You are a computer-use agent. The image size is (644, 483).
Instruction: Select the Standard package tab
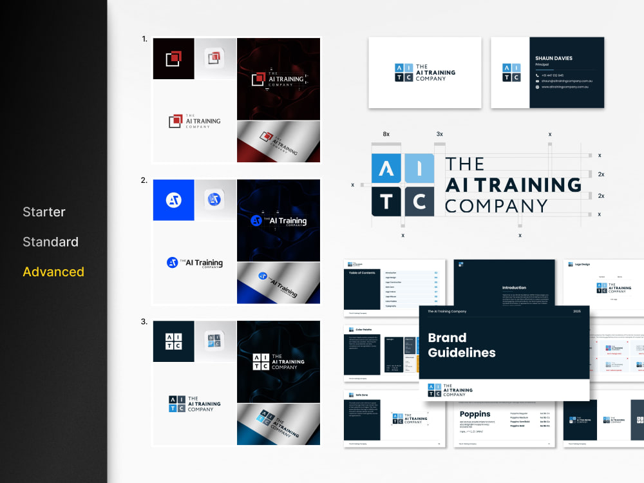(x=50, y=242)
